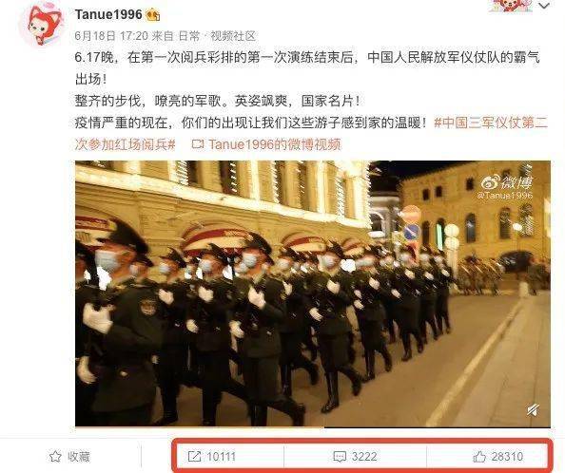Click the video progress bar
The height and width of the screenshot is (473, 565).
click(313, 427)
